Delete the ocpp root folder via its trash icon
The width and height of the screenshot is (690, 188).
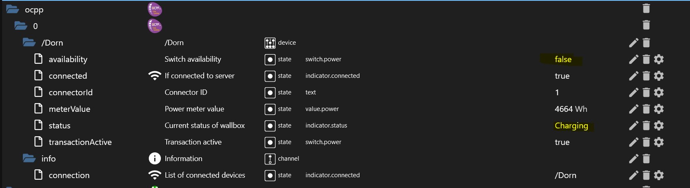coord(646,9)
